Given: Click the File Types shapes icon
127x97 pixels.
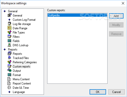Looking at the screenshot, I should (9, 32).
